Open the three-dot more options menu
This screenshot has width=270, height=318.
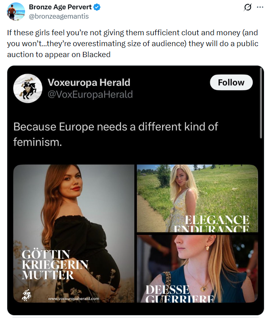(x=260, y=7)
